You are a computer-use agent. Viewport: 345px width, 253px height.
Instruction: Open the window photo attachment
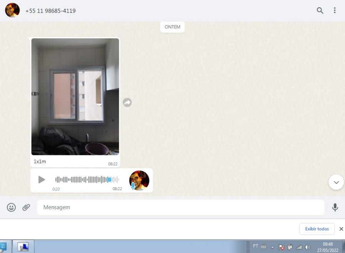[75, 97]
